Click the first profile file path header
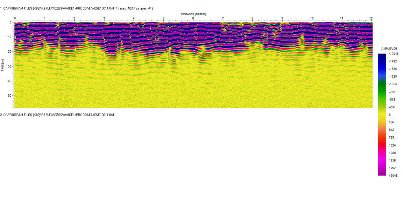Image resolution: width=403 pixels, height=218 pixels. pos(77,8)
